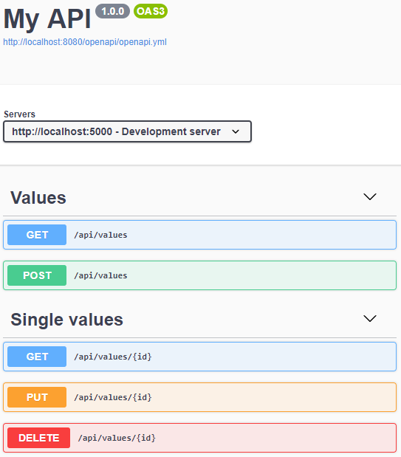Expand the GET /api/values operation row
The width and height of the screenshot is (401, 457).
click(200, 235)
